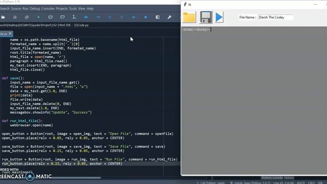Open the Source menu
Screen dimensions: 327x184
(x=16, y=9)
